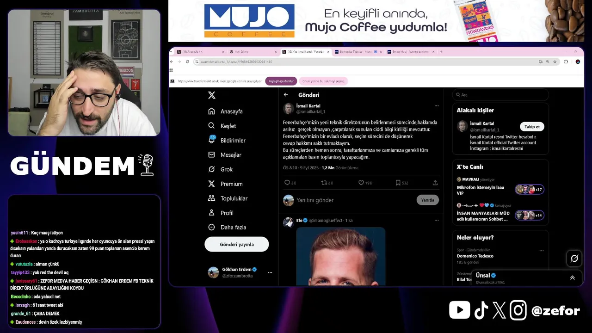Open the more options on Efe's reply
This screenshot has height=333, width=592.
(436, 220)
